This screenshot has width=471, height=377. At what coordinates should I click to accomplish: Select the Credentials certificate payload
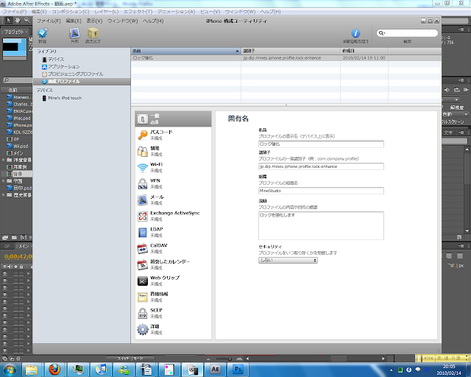pyautogui.click(x=173, y=297)
